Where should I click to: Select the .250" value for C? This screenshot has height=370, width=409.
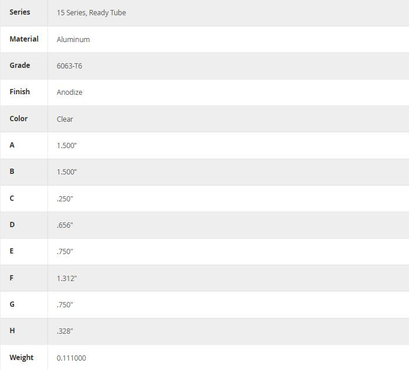[x=65, y=198]
